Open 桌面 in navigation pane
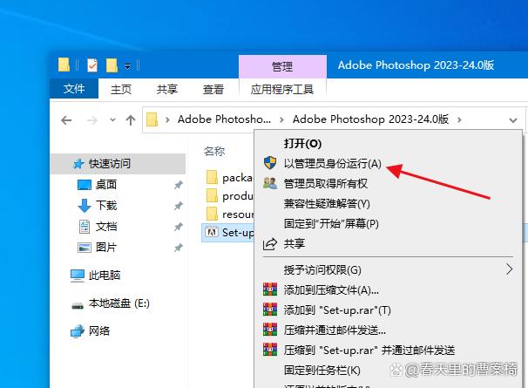 pos(106,185)
